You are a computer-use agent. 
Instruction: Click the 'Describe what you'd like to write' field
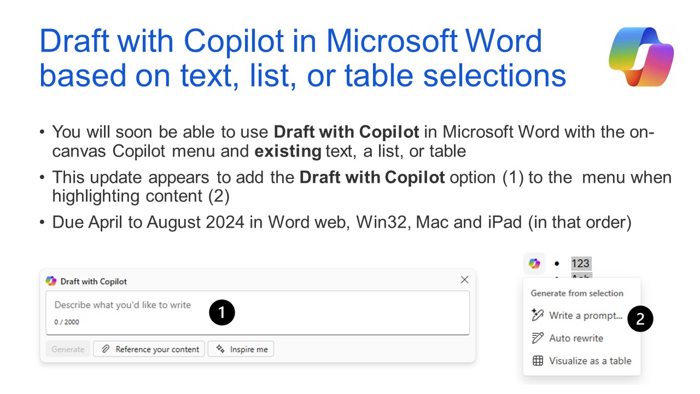coord(258,312)
